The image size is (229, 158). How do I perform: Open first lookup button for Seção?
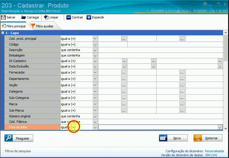[124, 85]
